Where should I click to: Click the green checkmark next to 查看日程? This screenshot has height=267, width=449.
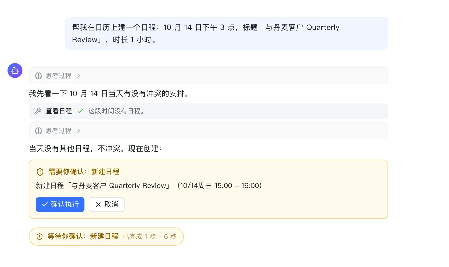tap(80, 111)
